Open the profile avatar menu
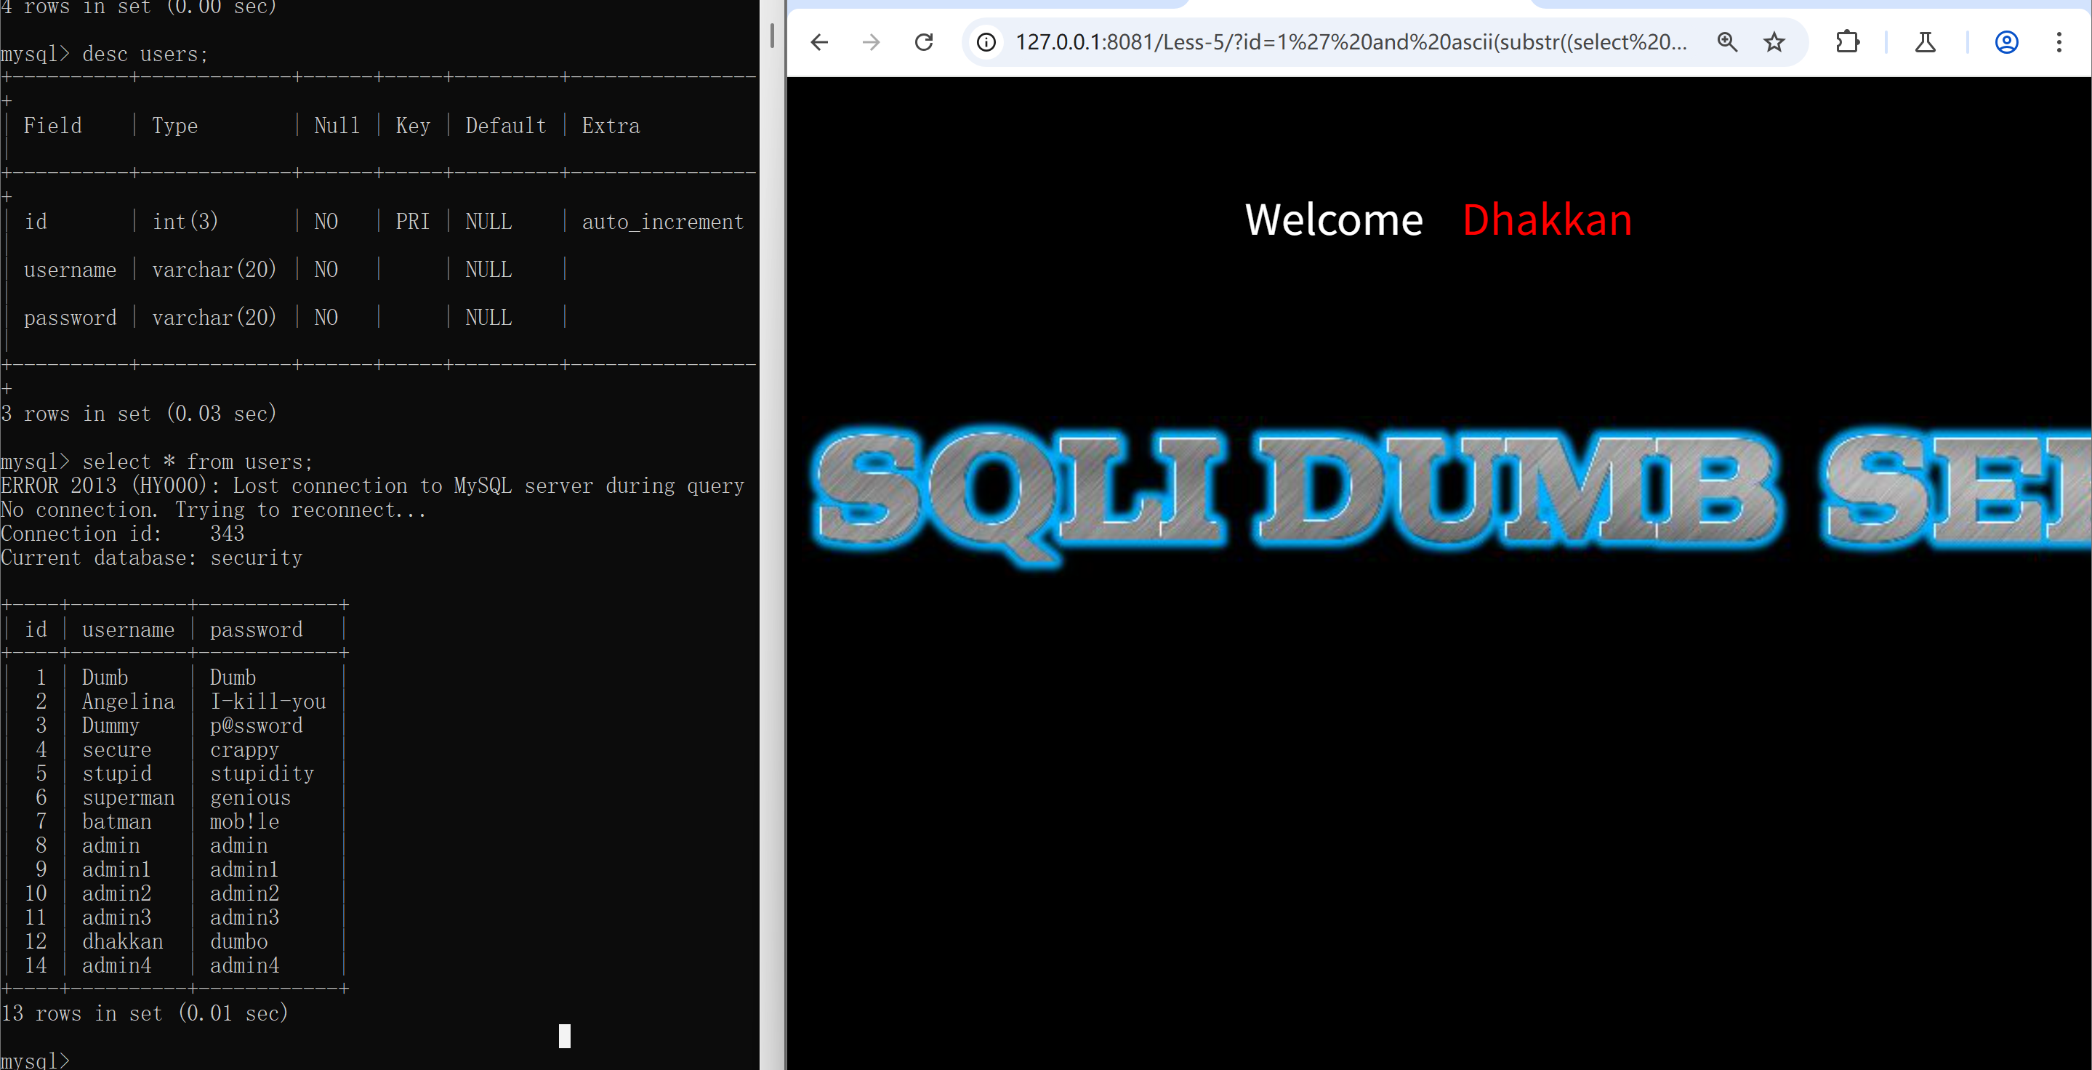2092x1070 pixels. click(x=2006, y=42)
